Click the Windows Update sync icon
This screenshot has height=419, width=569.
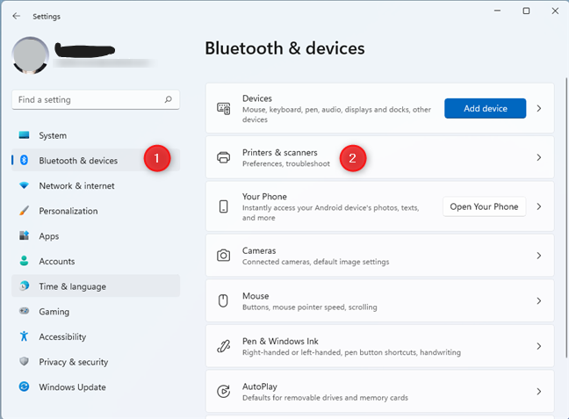(x=24, y=386)
